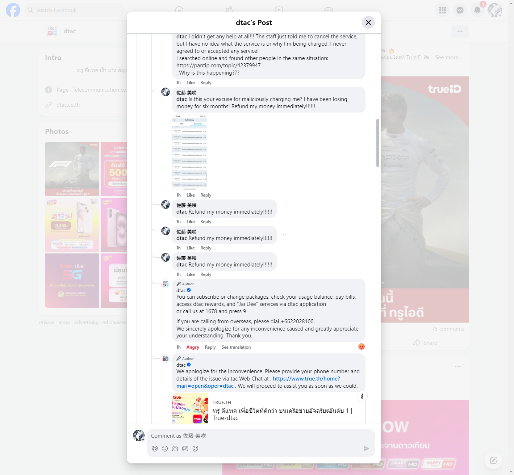This screenshot has height=475, width=514.
Task: Close the dtac's Post dialog
Action: coord(368,22)
